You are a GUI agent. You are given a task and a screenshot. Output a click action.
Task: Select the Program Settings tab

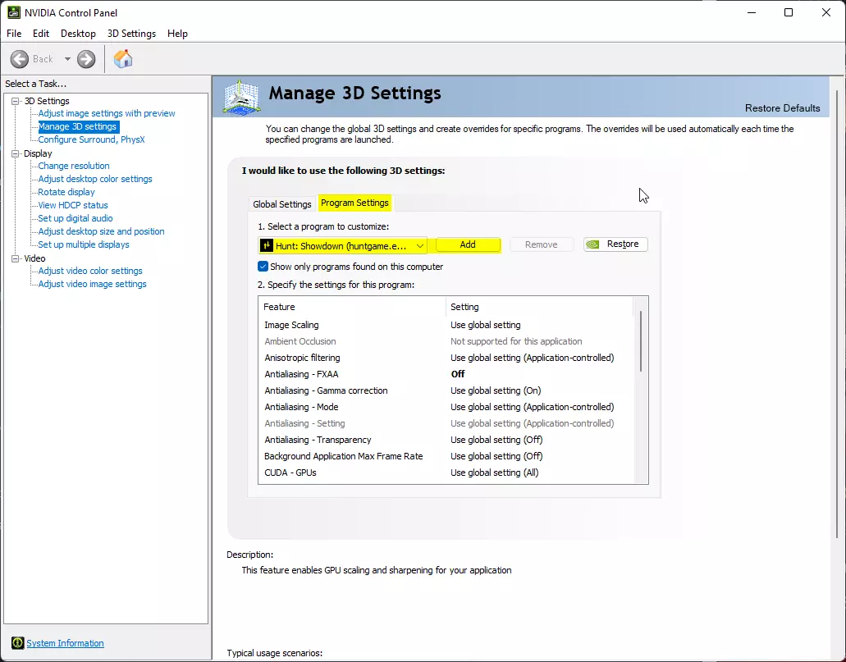click(x=354, y=203)
